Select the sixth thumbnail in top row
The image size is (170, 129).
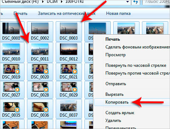[155, 28]
